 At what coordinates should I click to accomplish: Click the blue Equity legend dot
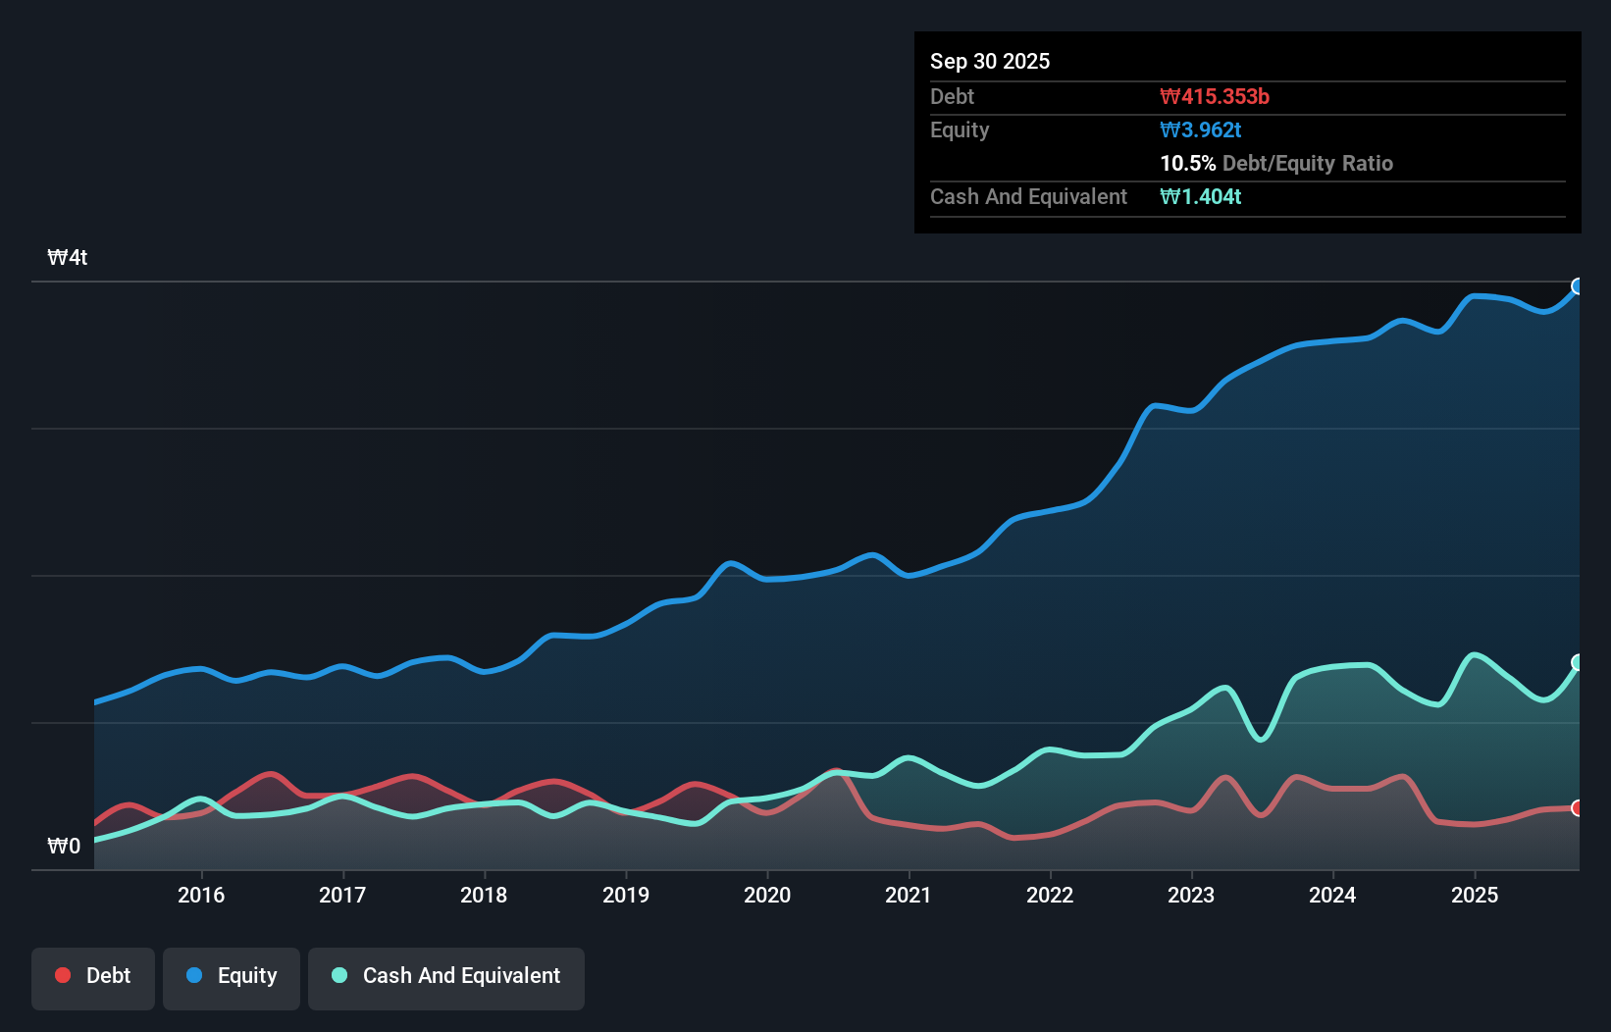tap(194, 975)
